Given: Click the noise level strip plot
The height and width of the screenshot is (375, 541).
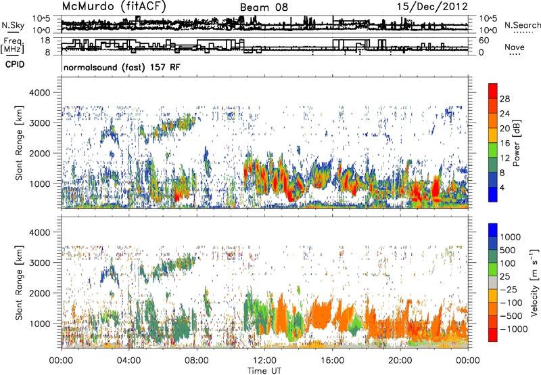Looking at the screenshot, I should click(264, 24).
